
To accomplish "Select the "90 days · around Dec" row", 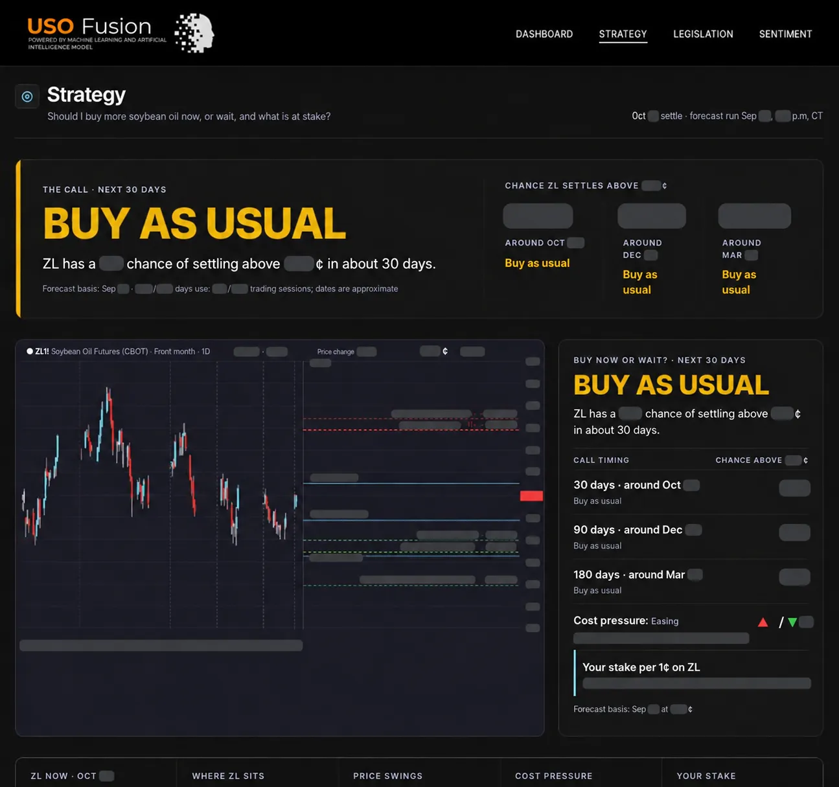I will click(x=691, y=537).
